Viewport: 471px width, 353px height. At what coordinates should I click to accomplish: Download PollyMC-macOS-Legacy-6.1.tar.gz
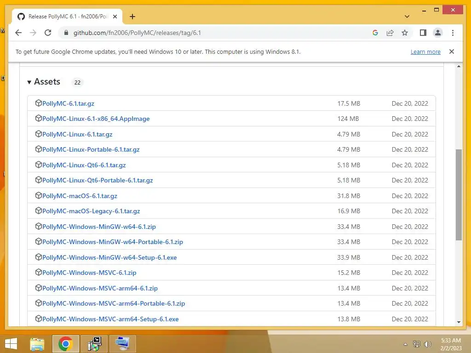(91, 211)
